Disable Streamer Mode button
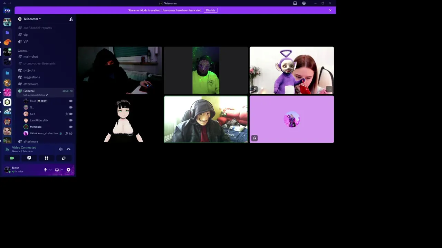Viewport: 442px width, 248px height. [x=211, y=10]
